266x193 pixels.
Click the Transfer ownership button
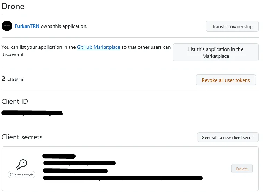232,26
